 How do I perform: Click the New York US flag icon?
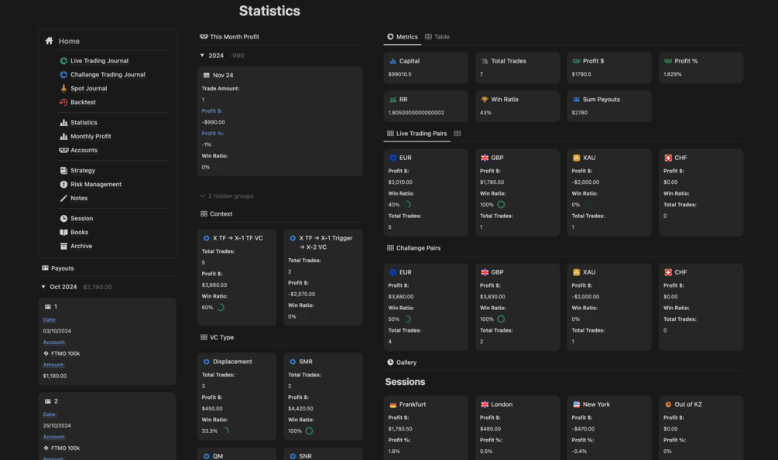pos(577,404)
